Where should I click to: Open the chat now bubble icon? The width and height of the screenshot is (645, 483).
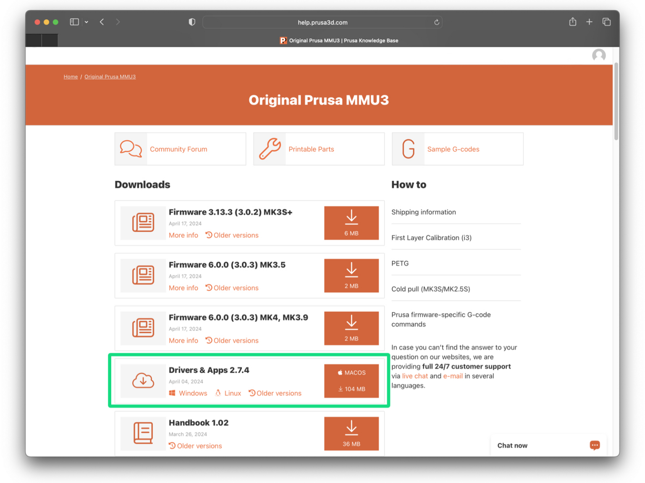(x=595, y=446)
